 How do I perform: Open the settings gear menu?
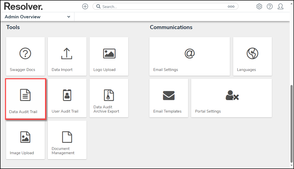click(x=259, y=7)
